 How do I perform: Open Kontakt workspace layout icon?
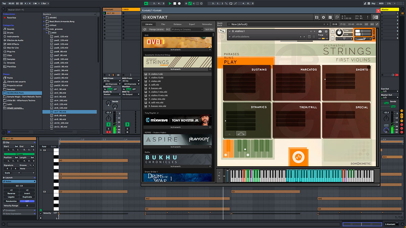tap(330, 17)
